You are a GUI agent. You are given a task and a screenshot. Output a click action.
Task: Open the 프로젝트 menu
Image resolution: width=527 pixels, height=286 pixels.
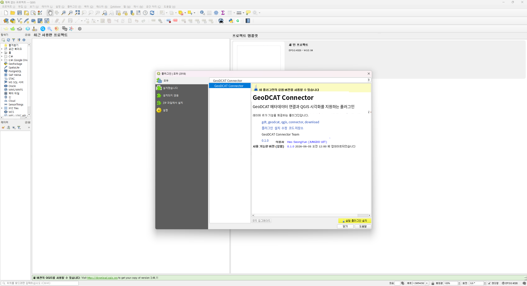[x=8, y=7]
